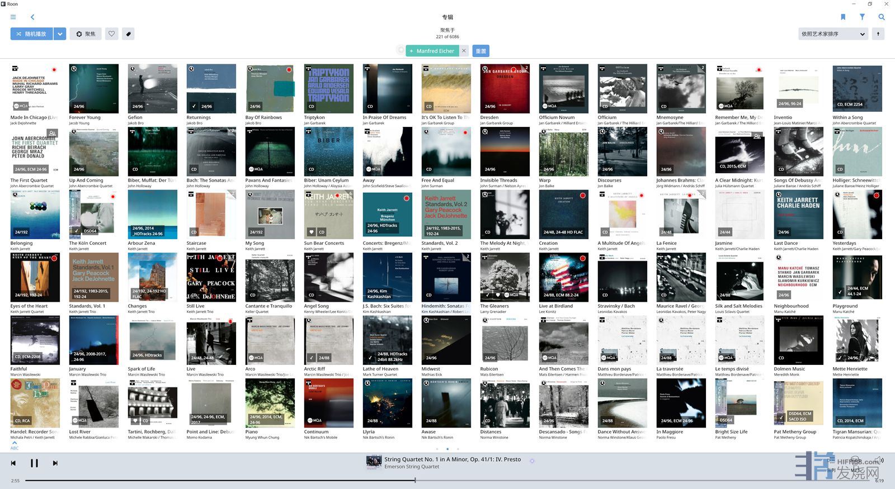
Task: Open the sort by artist dropdown
Action: pyautogui.click(x=833, y=34)
